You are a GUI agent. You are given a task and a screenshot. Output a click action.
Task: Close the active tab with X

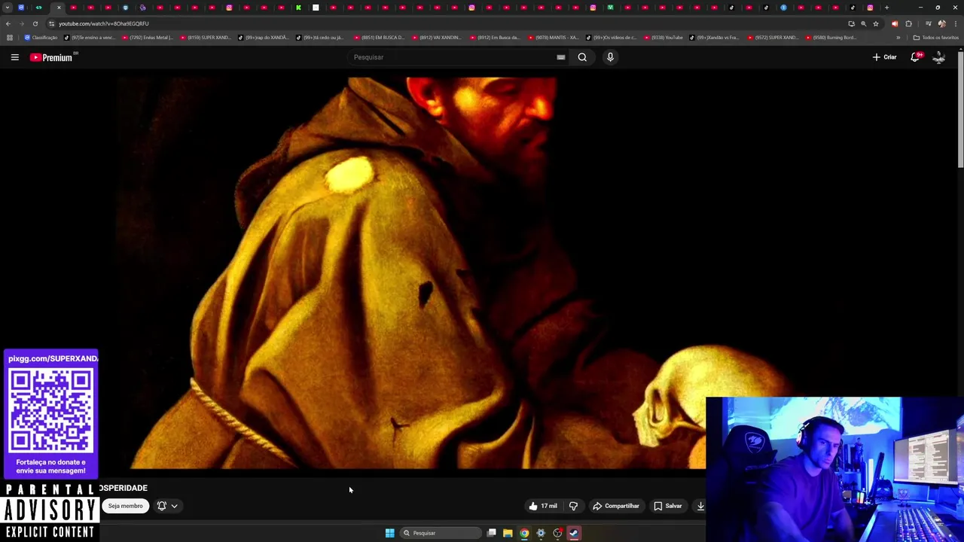click(x=59, y=8)
